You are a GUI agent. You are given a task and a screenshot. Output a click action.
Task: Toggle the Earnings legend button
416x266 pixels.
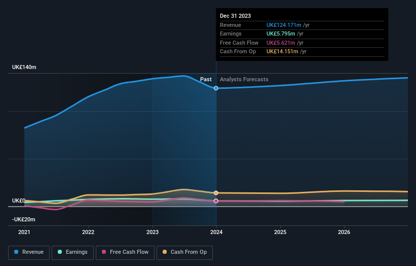pos(72,252)
